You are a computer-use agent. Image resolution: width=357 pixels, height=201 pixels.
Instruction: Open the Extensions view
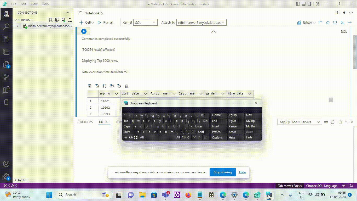coord(6,90)
